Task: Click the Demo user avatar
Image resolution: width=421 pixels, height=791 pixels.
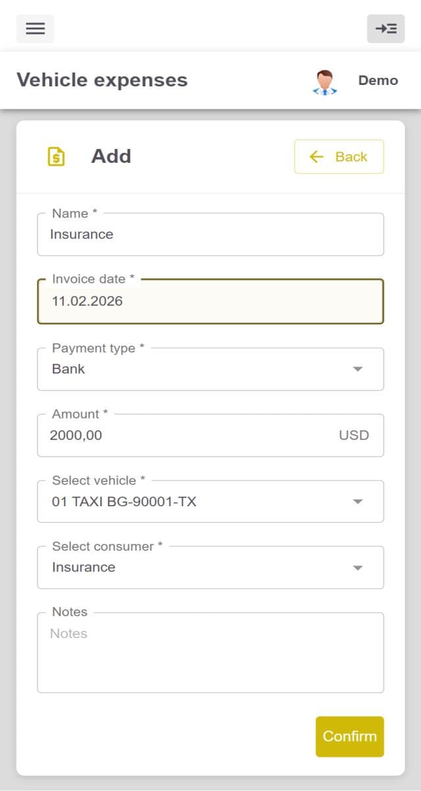Action: [324, 80]
